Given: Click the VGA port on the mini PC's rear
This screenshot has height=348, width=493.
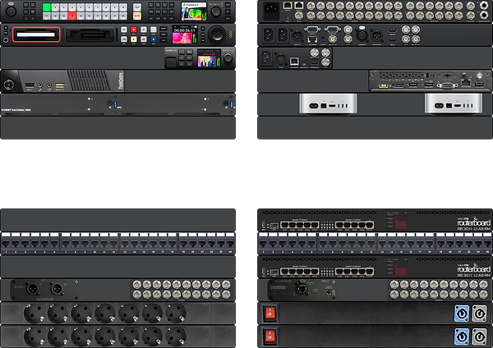Looking at the screenshot, I should 448,85.
